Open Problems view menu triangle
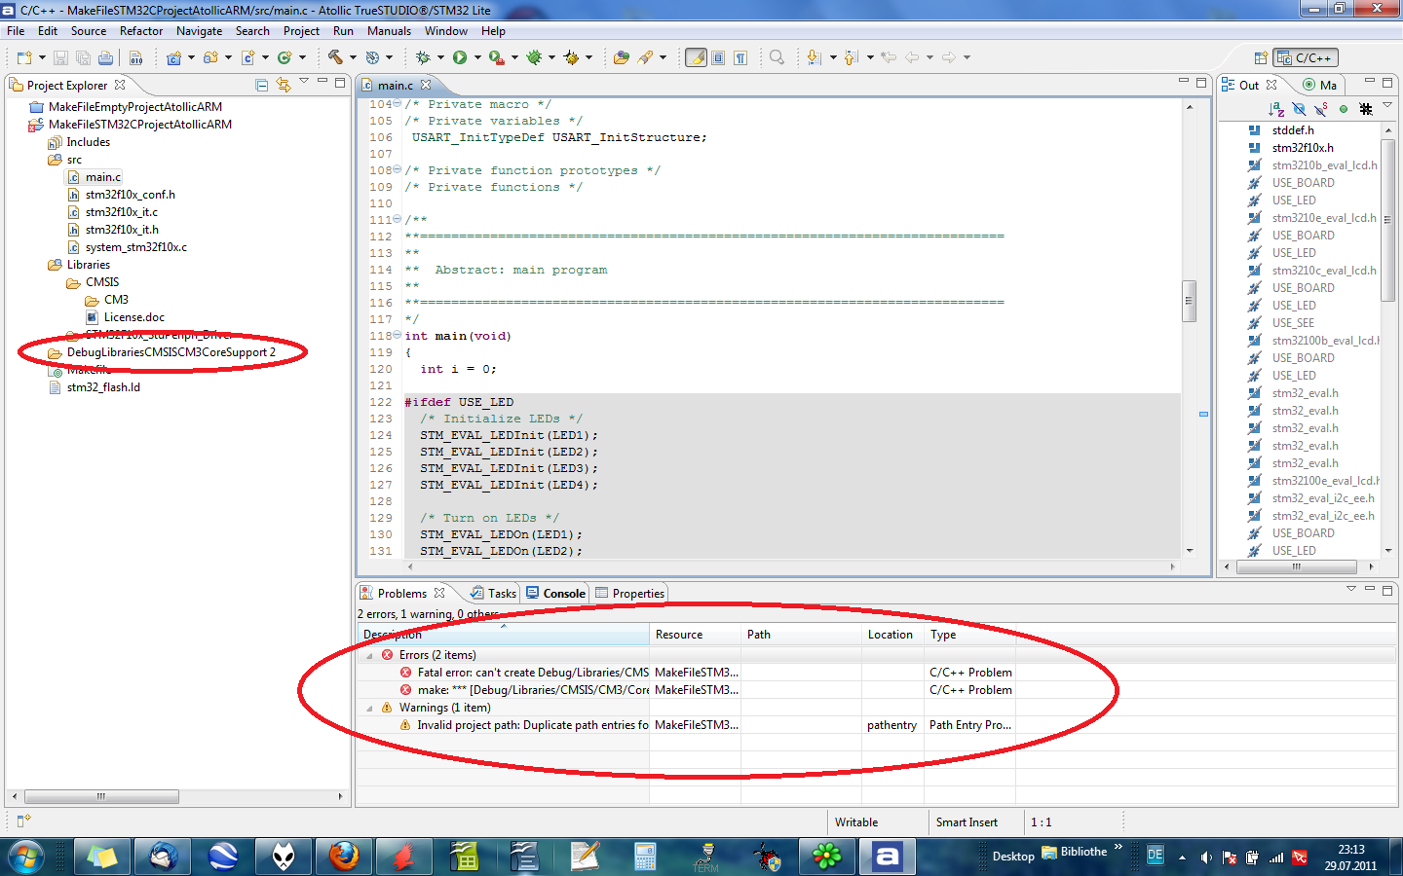Viewport: 1403px width, 876px height. tap(1351, 589)
